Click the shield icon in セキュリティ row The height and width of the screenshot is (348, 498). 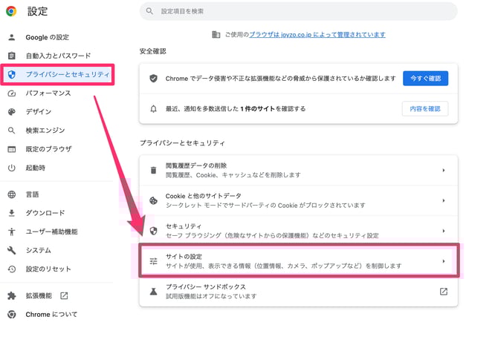(153, 231)
